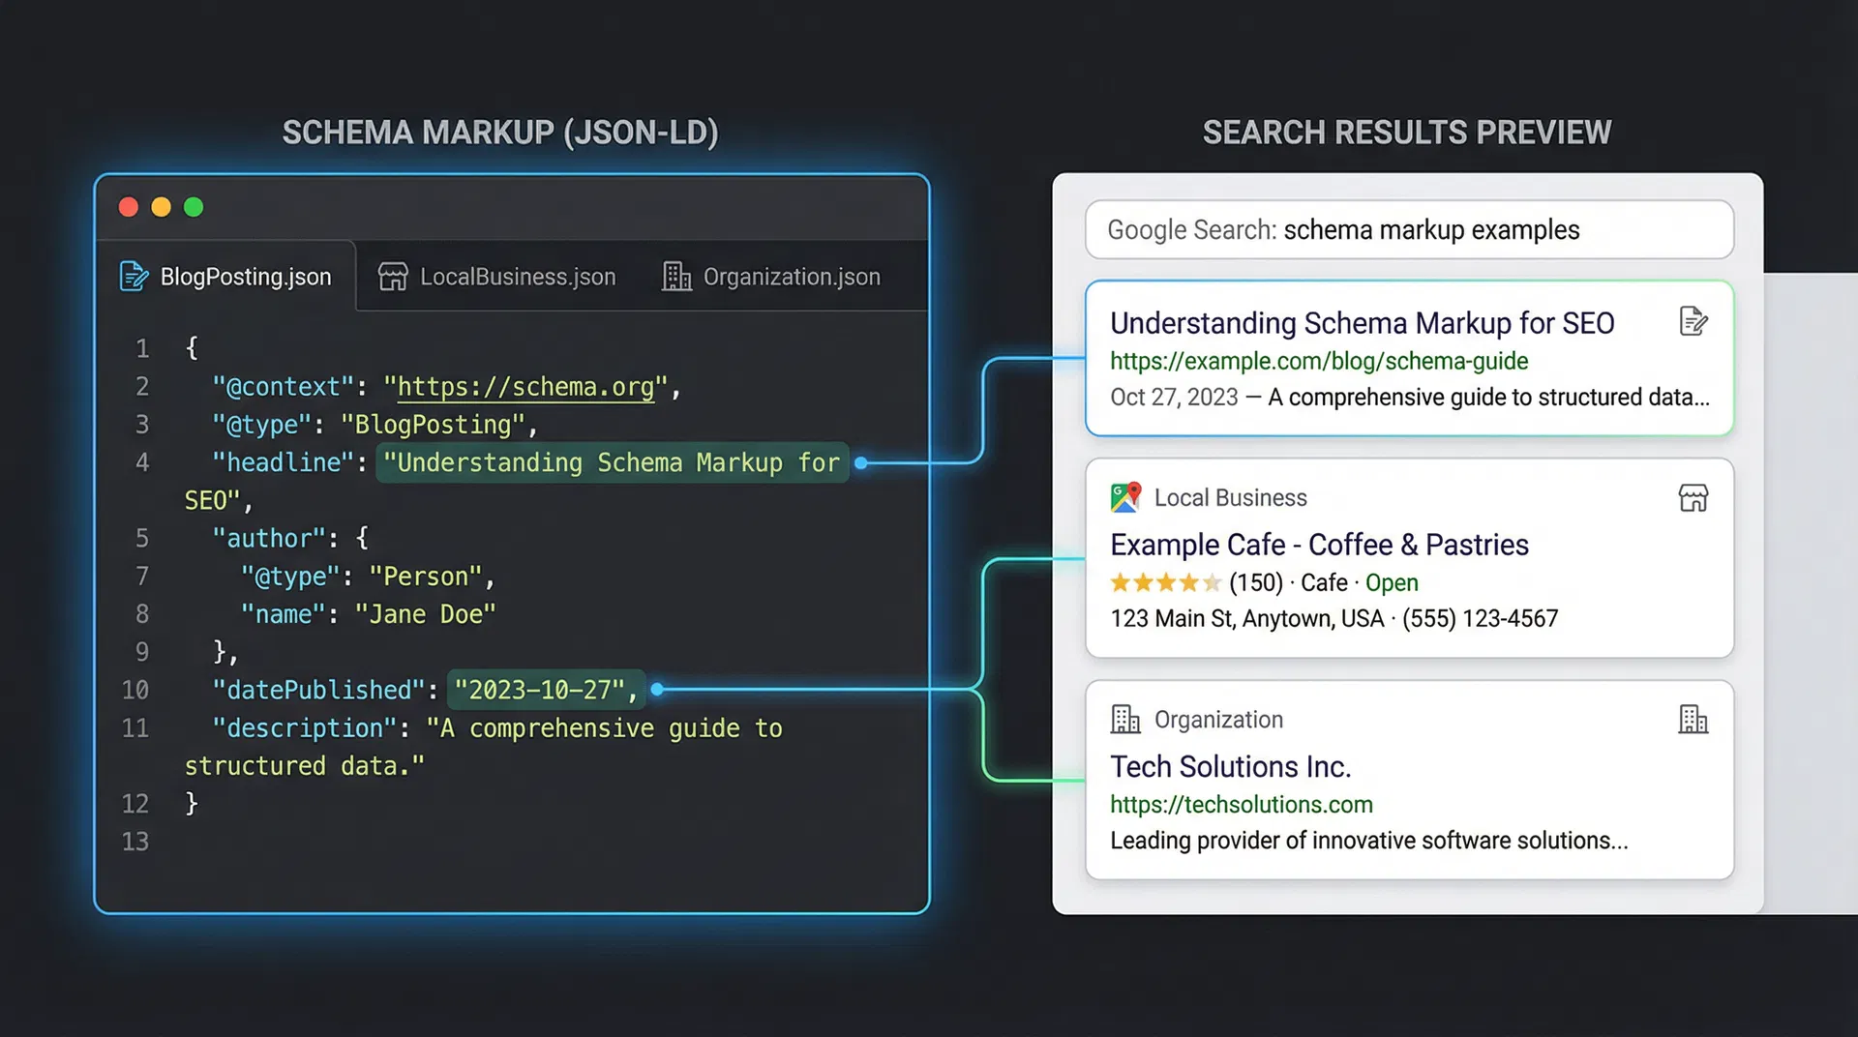Click the building icon beside the Organization label
This screenshot has width=1858, height=1037.
pyautogui.click(x=1124, y=719)
